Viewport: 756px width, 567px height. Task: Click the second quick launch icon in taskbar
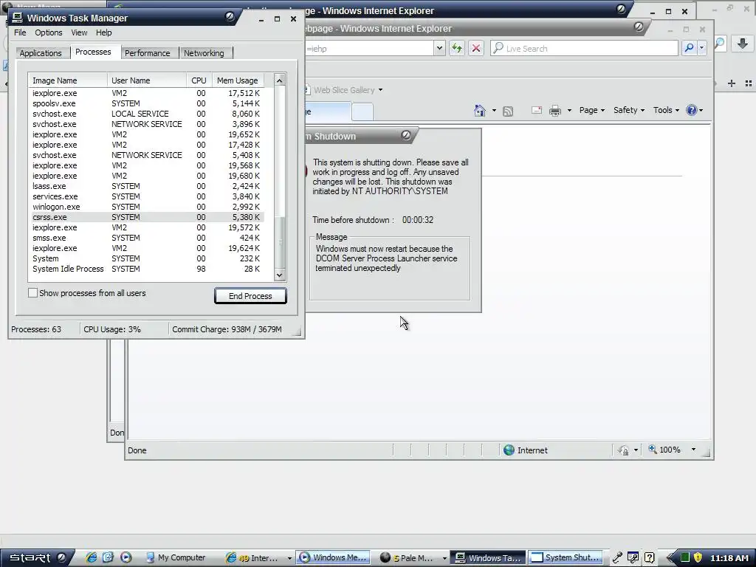click(108, 557)
